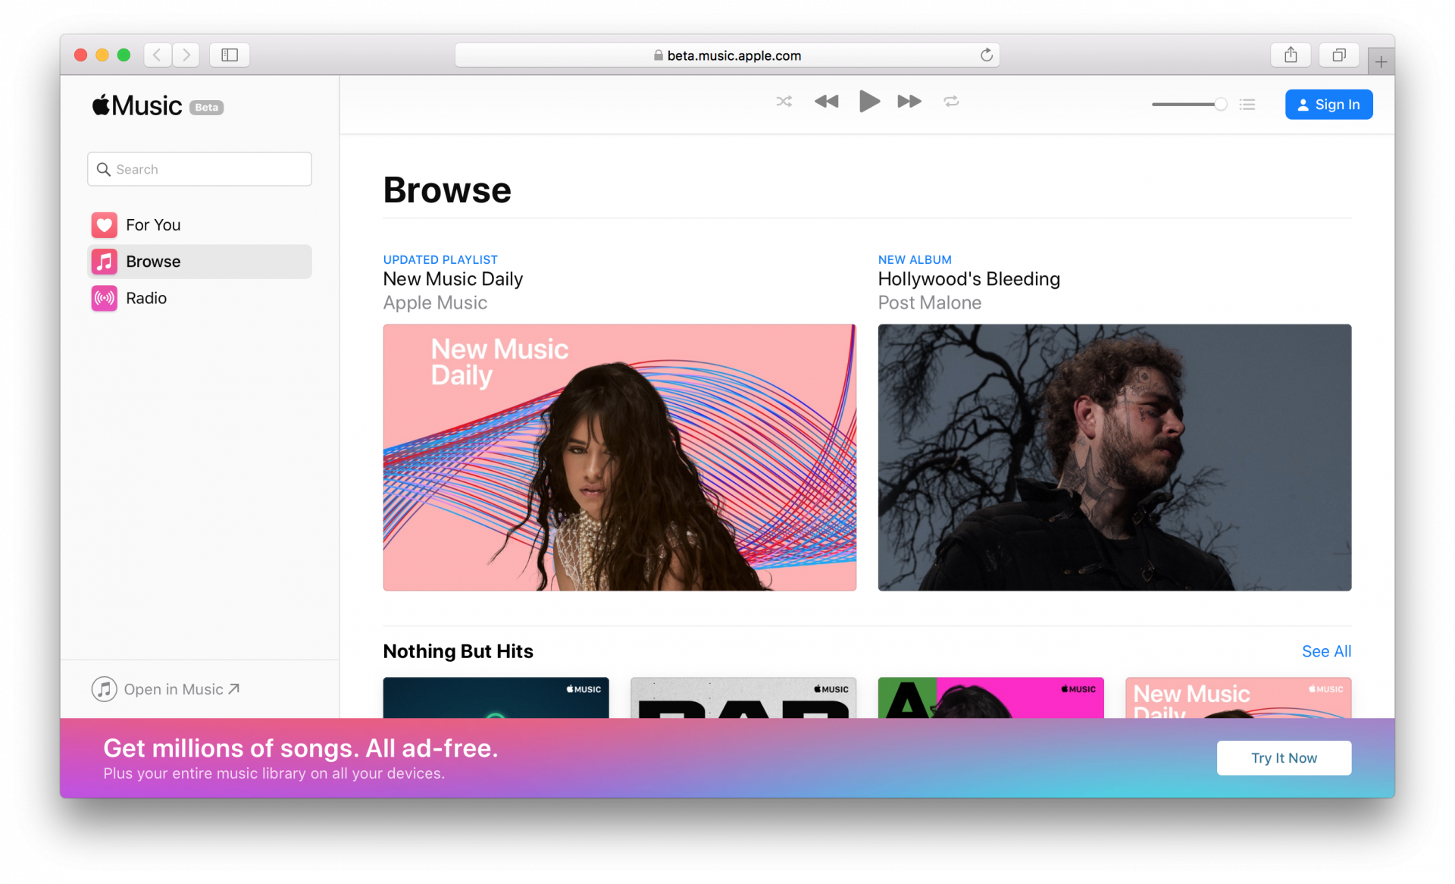Viewport: 1455px width, 884px height.
Task: Open New Music Daily tile under Nothing But Hits
Action: [1238, 697]
